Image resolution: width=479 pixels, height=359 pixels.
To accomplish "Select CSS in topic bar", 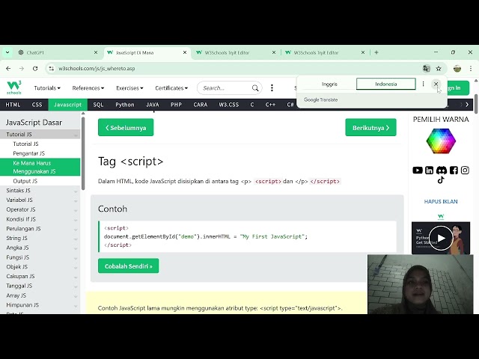I will coord(37,105).
